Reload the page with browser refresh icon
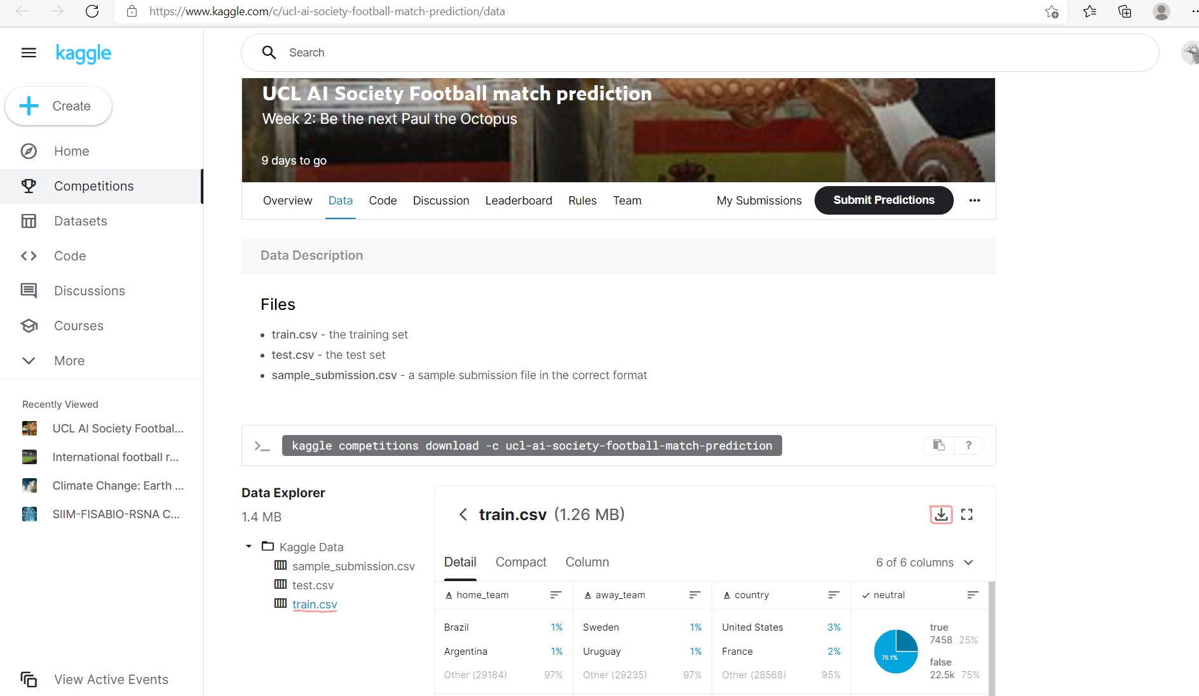The width and height of the screenshot is (1199, 696). click(92, 11)
